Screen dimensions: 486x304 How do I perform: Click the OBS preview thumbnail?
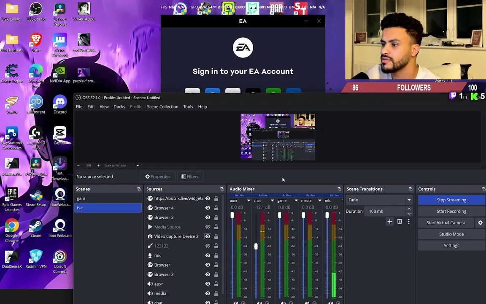278,137
